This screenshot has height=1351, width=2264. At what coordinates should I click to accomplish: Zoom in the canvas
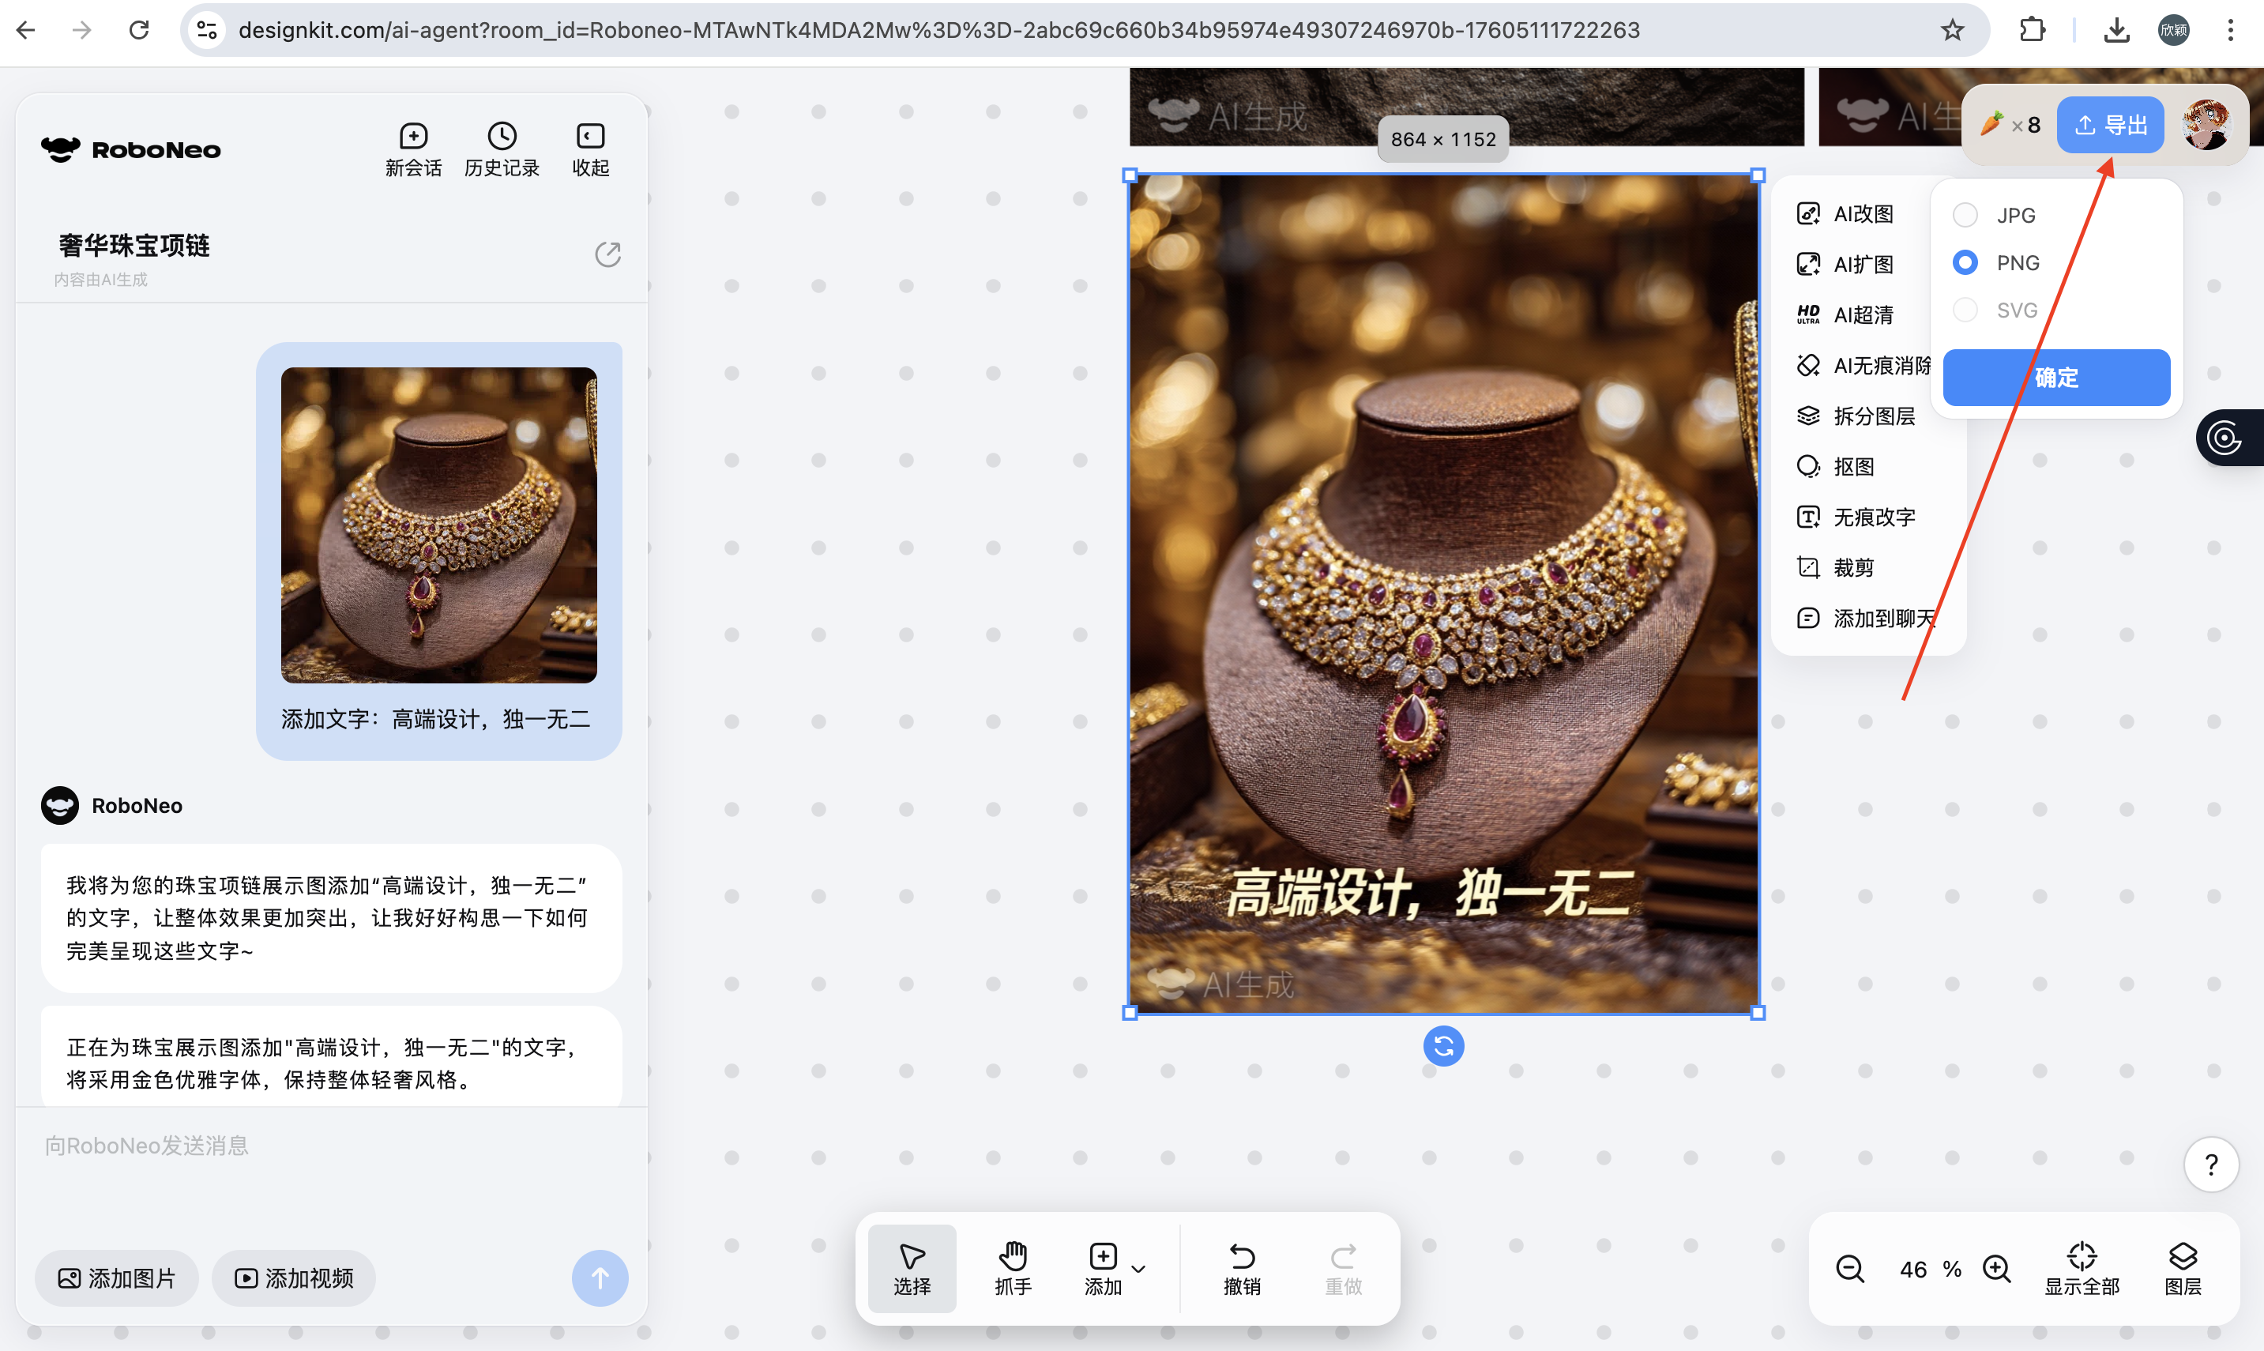coord(1996,1268)
